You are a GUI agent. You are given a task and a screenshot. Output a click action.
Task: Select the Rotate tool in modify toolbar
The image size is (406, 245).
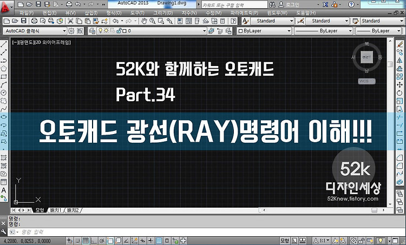point(400,93)
